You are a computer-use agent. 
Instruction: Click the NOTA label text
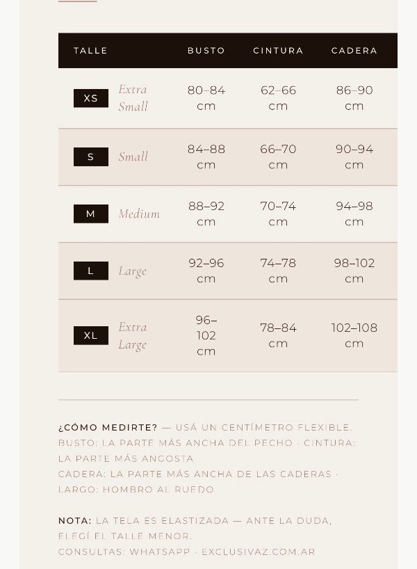click(74, 520)
